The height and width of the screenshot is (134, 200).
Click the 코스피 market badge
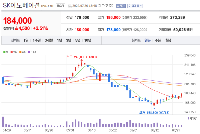pos(60,6)
